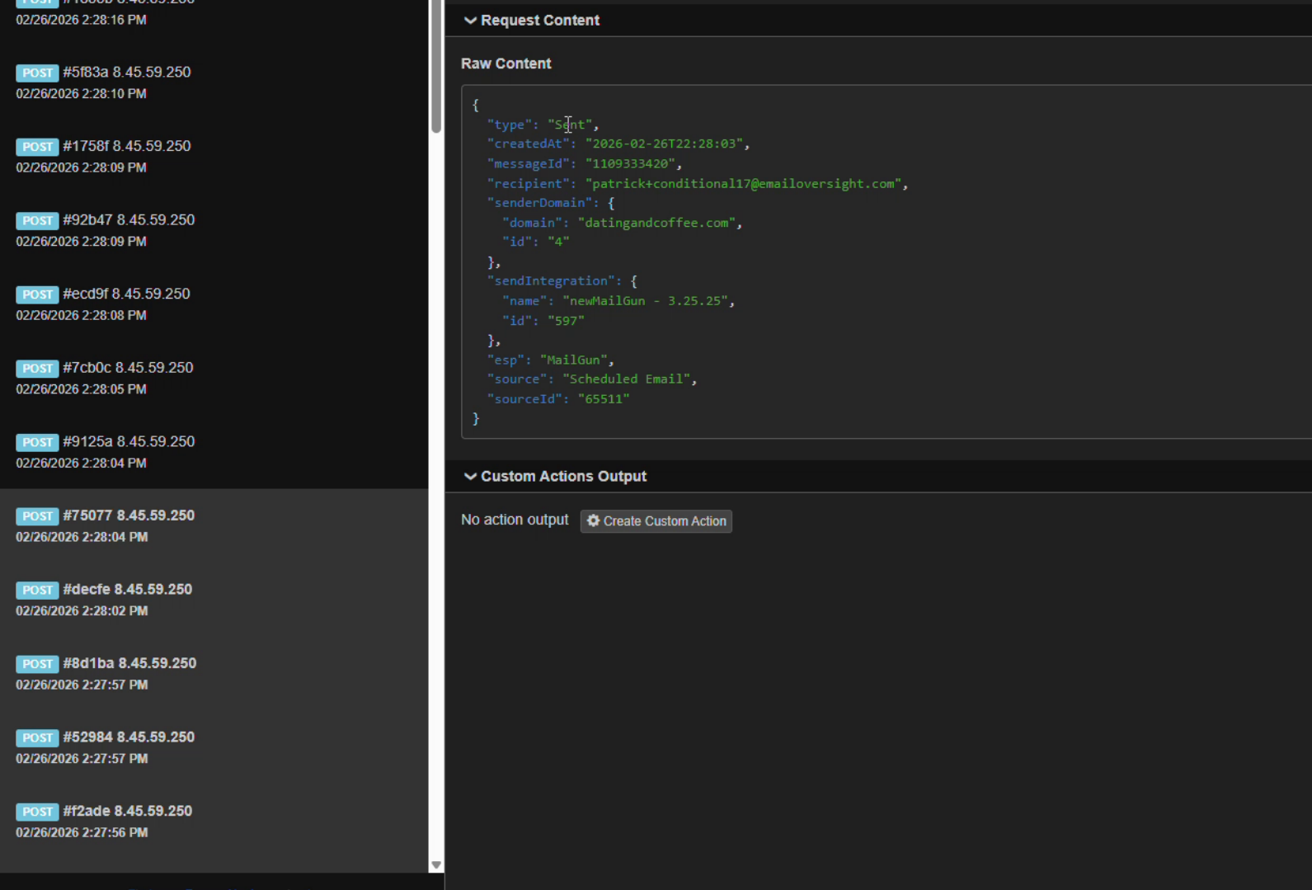This screenshot has width=1312, height=890.
Task: Open request #f2ade entry
Action: (214, 821)
